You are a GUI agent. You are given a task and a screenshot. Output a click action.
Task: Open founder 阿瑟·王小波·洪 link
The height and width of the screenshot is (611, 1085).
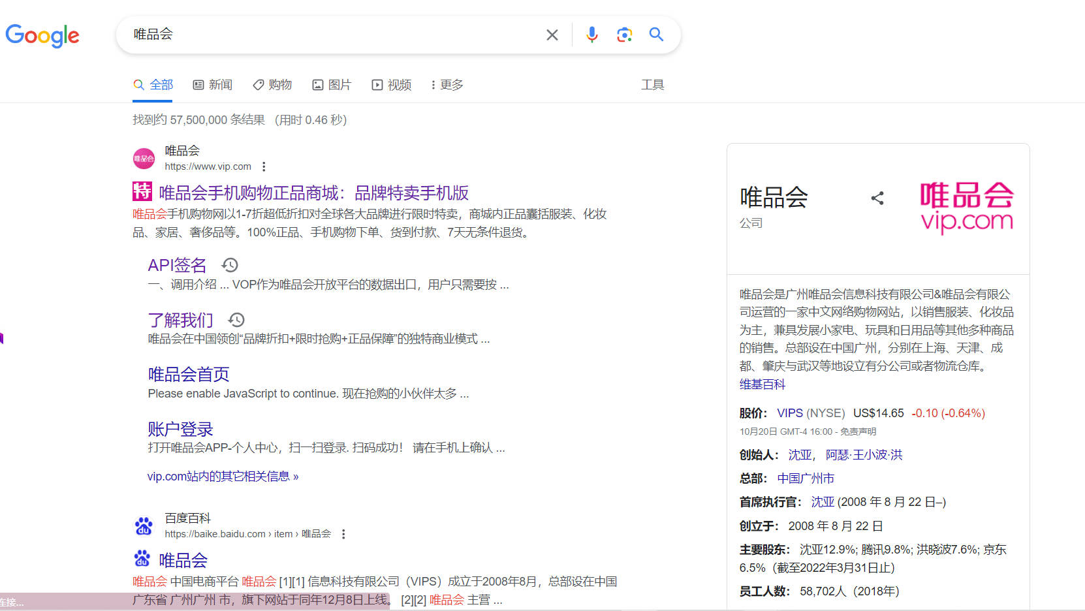click(x=864, y=455)
